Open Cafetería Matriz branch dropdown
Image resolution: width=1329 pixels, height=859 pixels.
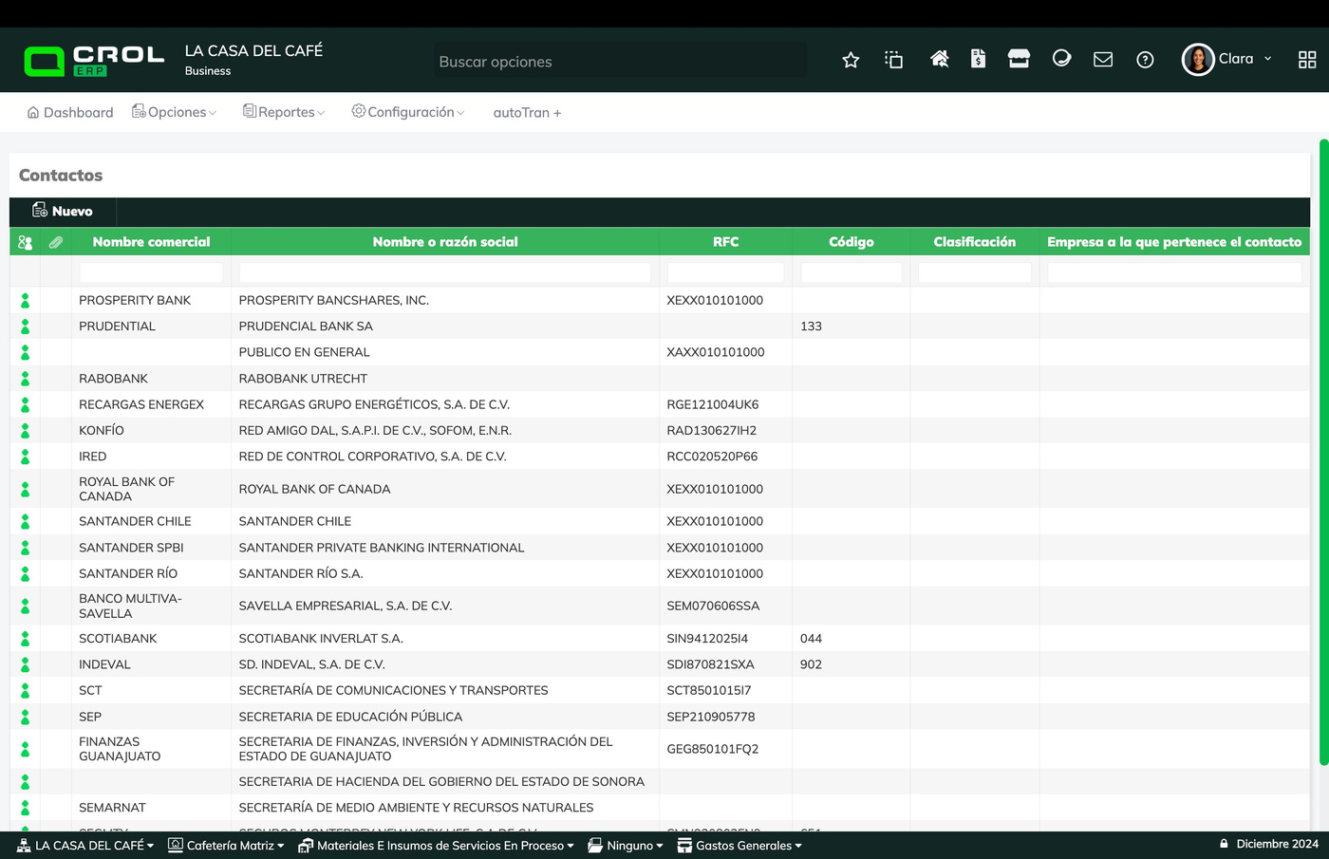(226, 845)
